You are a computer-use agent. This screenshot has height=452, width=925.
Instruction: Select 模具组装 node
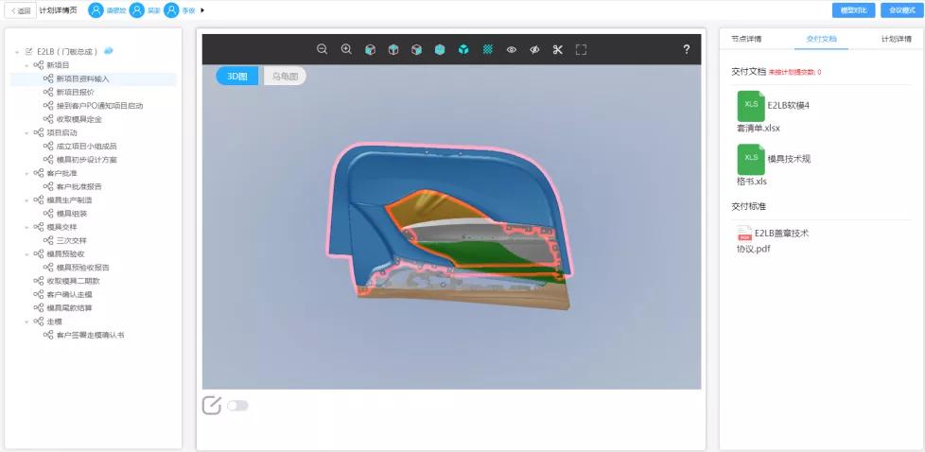(x=71, y=214)
